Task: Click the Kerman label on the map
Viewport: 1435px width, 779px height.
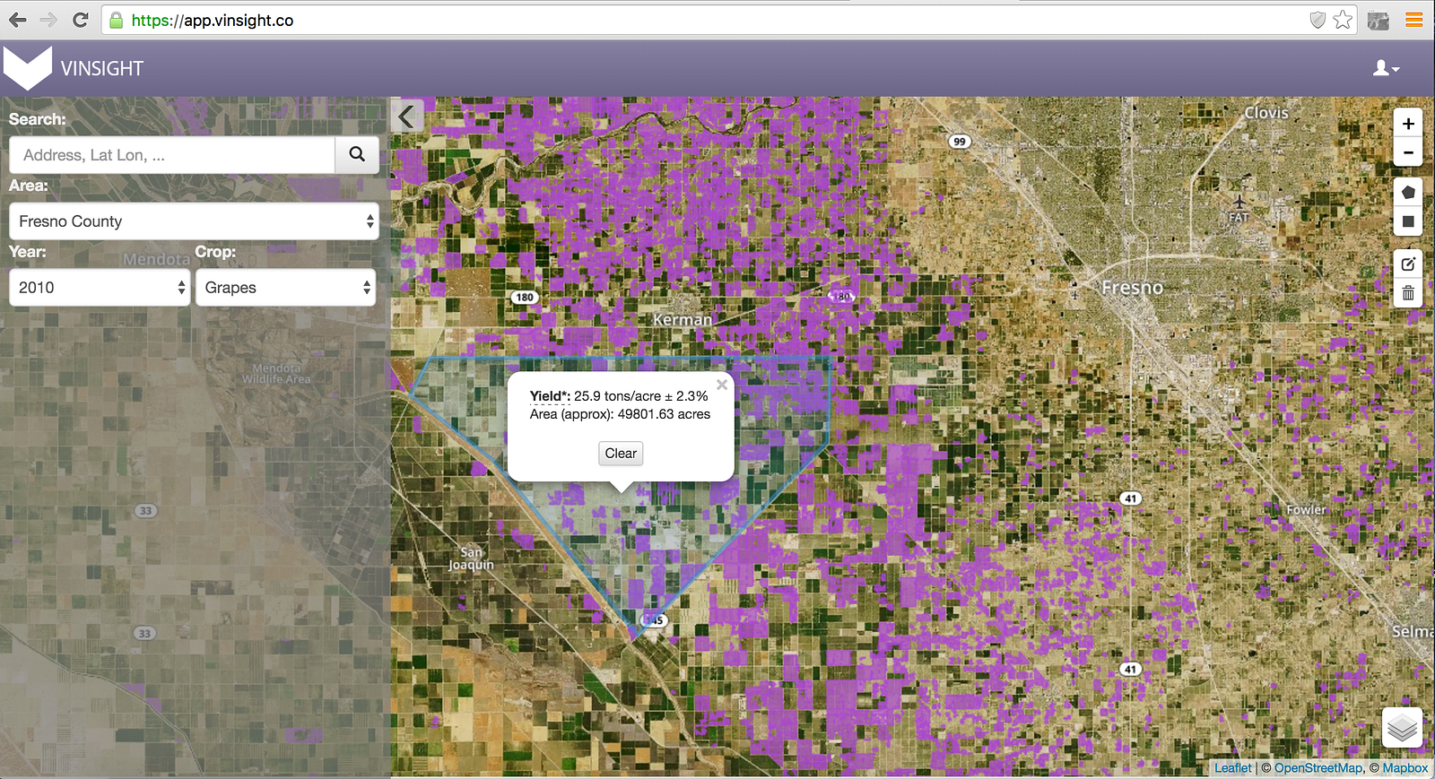Action: click(x=683, y=320)
